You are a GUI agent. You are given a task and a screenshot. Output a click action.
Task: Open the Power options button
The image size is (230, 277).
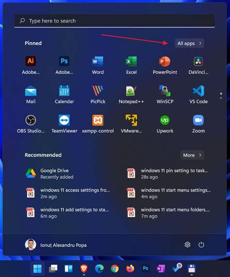(x=201, y=244)
